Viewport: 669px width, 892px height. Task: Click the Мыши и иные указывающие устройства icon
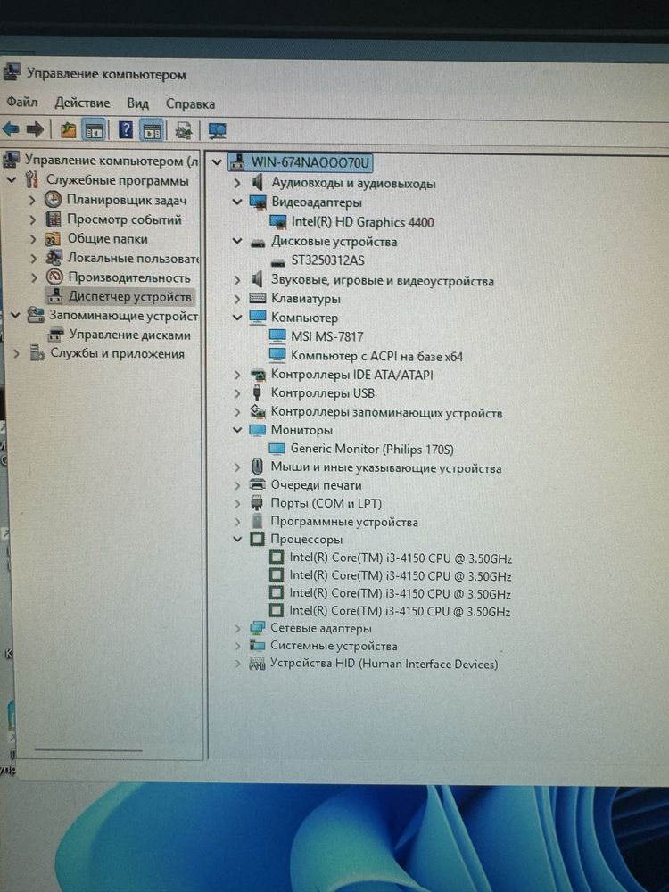click(257, 467)
